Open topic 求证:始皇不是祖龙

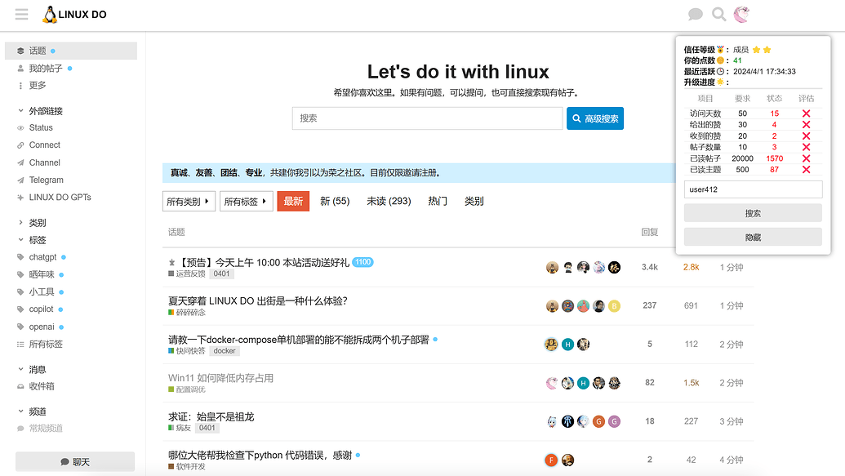point(211,416)
